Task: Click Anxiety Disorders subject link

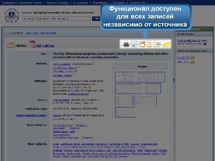Action: tap(63, 125)
